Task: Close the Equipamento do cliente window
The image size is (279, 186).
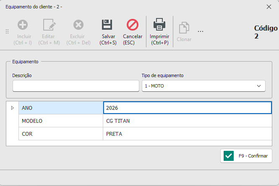Action: point(269,7)
